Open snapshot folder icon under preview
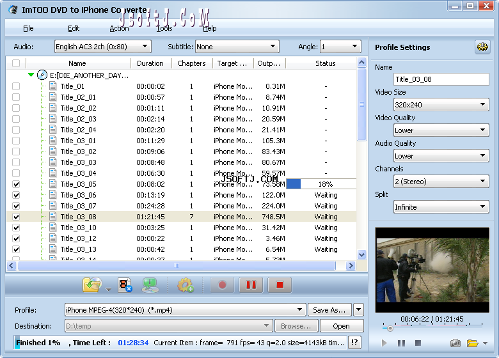The width and height of the screenshot is (499, 358). [x=472, y=343]
